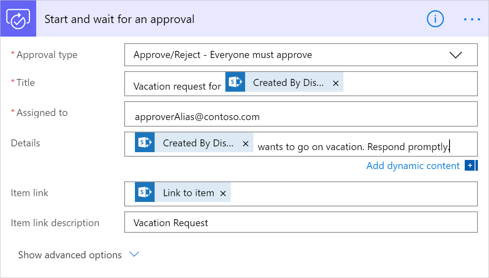Click the blue plus dynamic content icon
The image size is (489, 278).
pyautogui.click(x=470, y=165)
